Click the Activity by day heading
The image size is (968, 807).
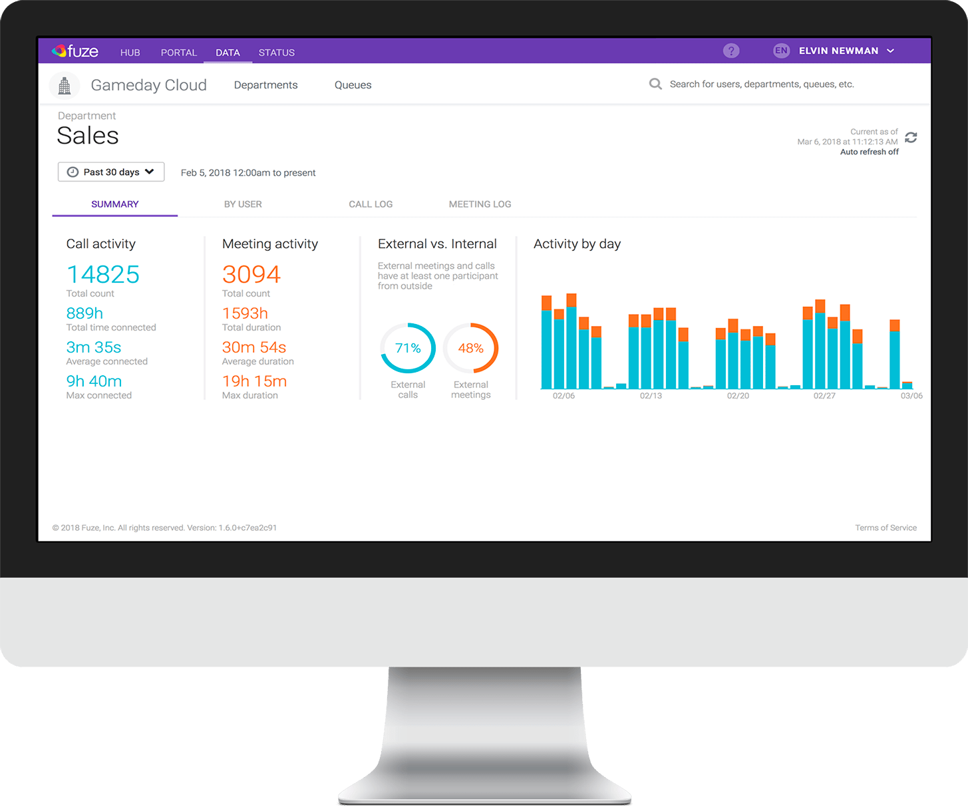[x=577, y=244]
